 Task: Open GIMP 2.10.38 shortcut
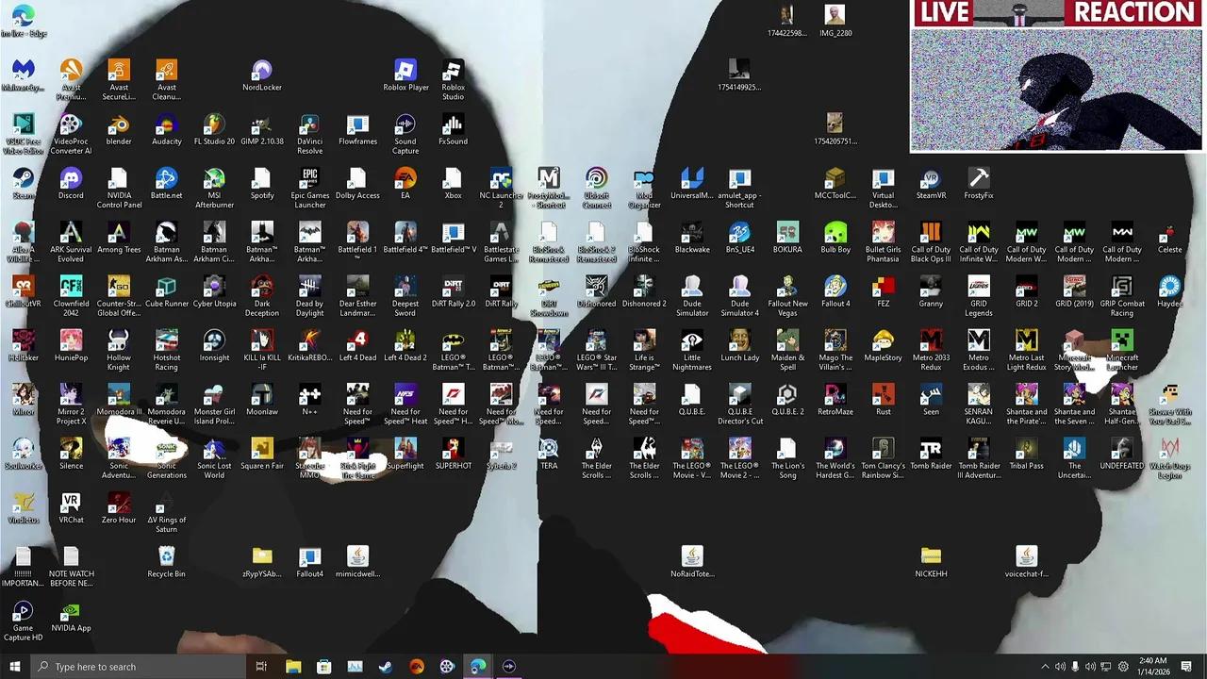[x=262, y=130]
